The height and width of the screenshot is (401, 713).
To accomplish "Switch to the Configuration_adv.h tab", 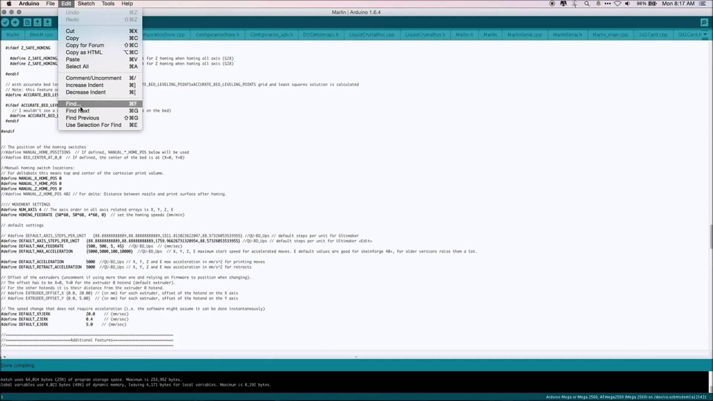I will click(x=271, y=35).
